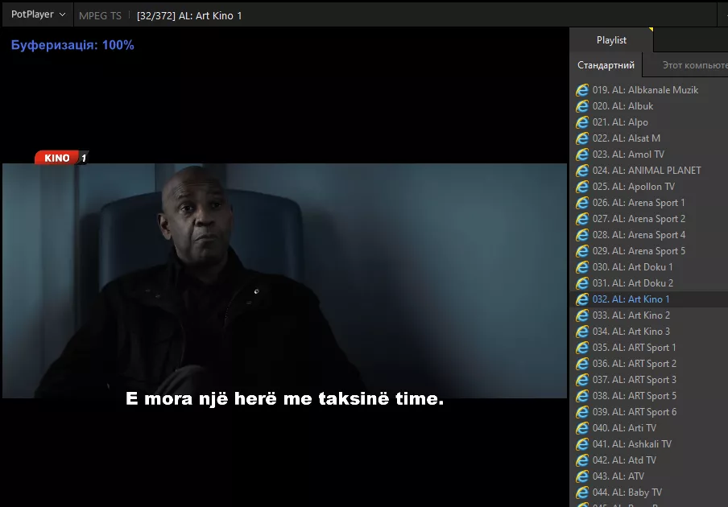Click the icon beside 040. AL: Arti TV
The height and width of the screenshot is (507, 728).
[x=582, y=427]
